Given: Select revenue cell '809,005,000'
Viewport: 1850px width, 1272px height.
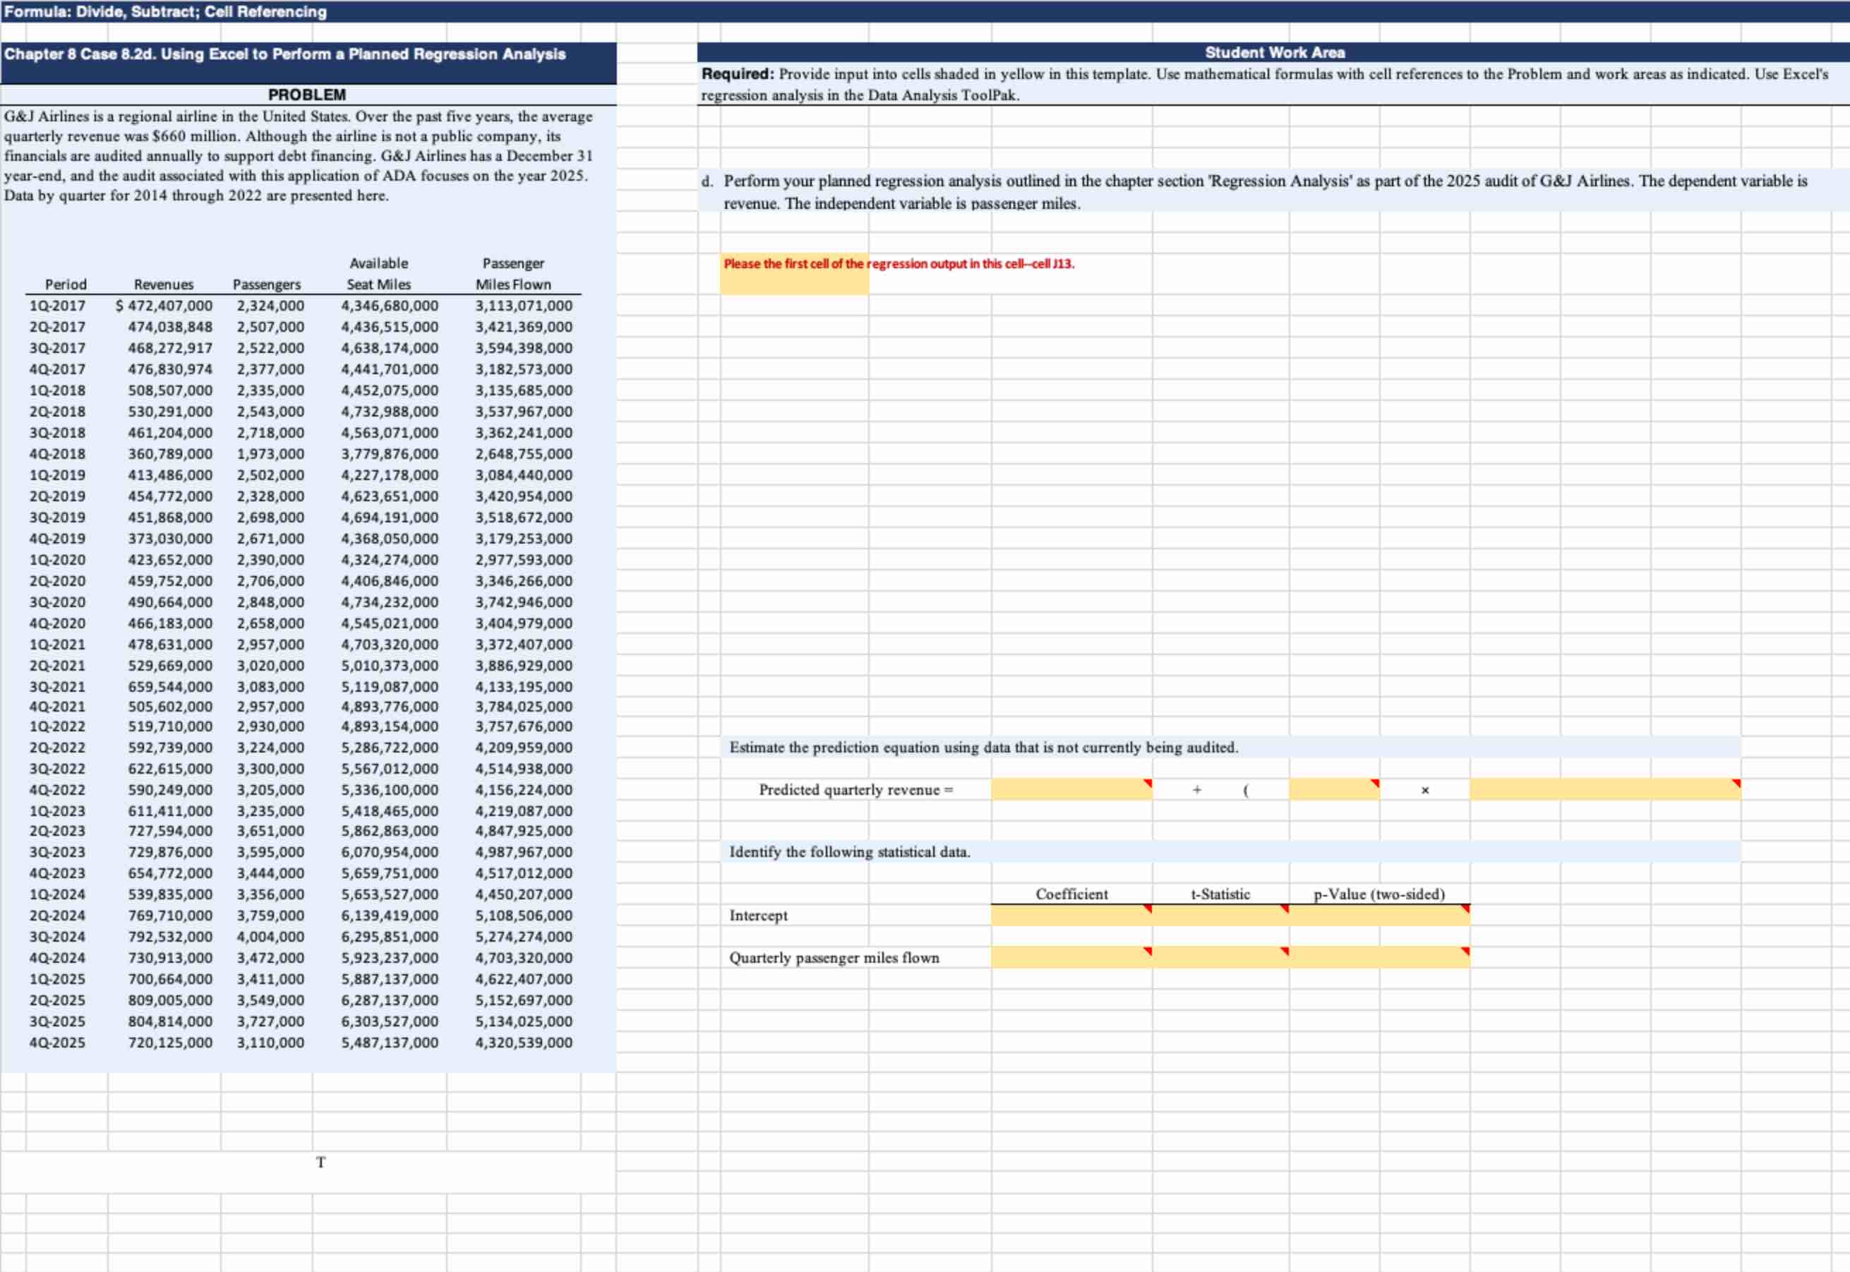Looking at the screenshot, I should (171, 1000).
